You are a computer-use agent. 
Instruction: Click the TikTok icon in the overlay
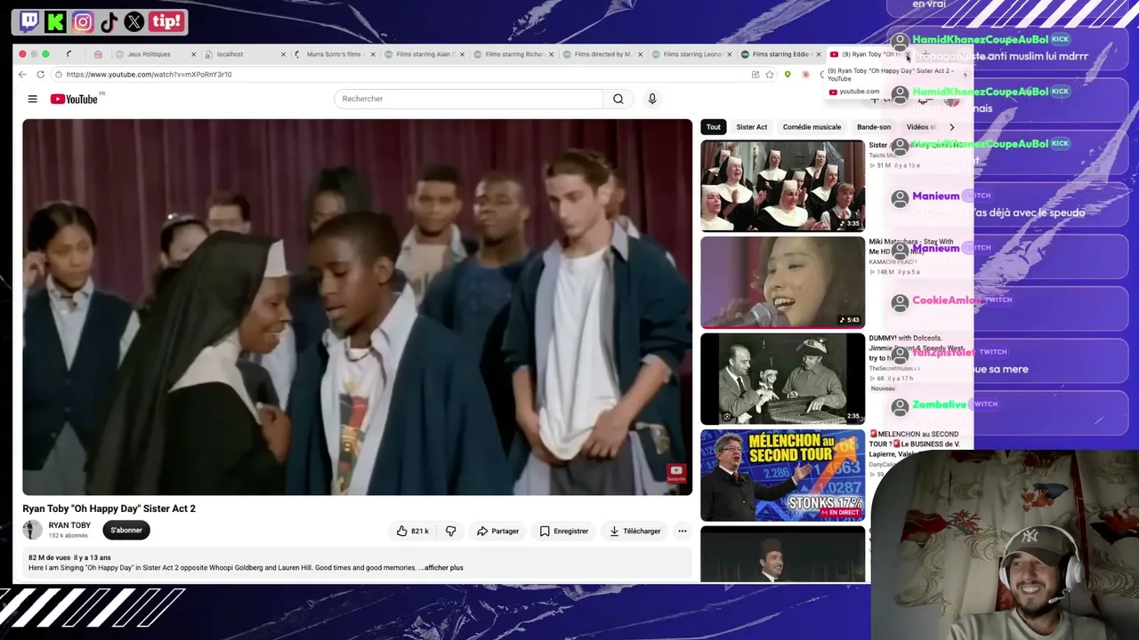tap(109, 21)
